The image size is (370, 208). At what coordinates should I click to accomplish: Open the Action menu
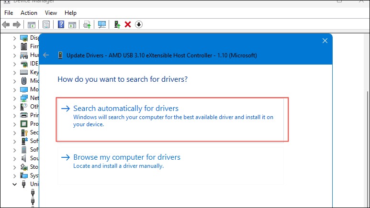(29, 13)
